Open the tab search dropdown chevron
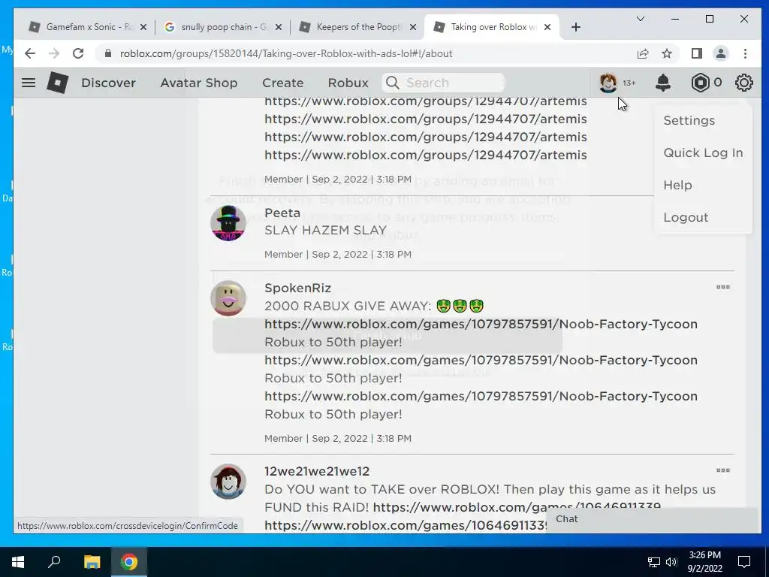The height and width of the screenshot is (577, 769). [x=641, y=19]
